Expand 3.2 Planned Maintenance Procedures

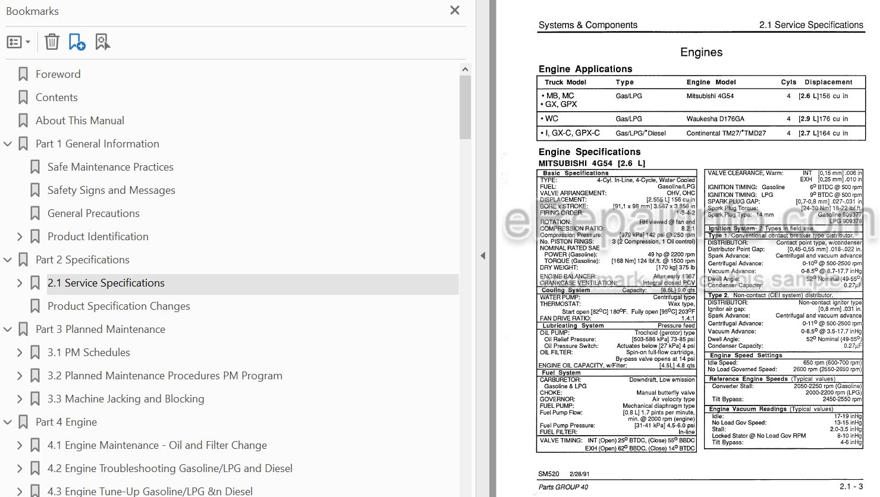click(x=20, y=376)
